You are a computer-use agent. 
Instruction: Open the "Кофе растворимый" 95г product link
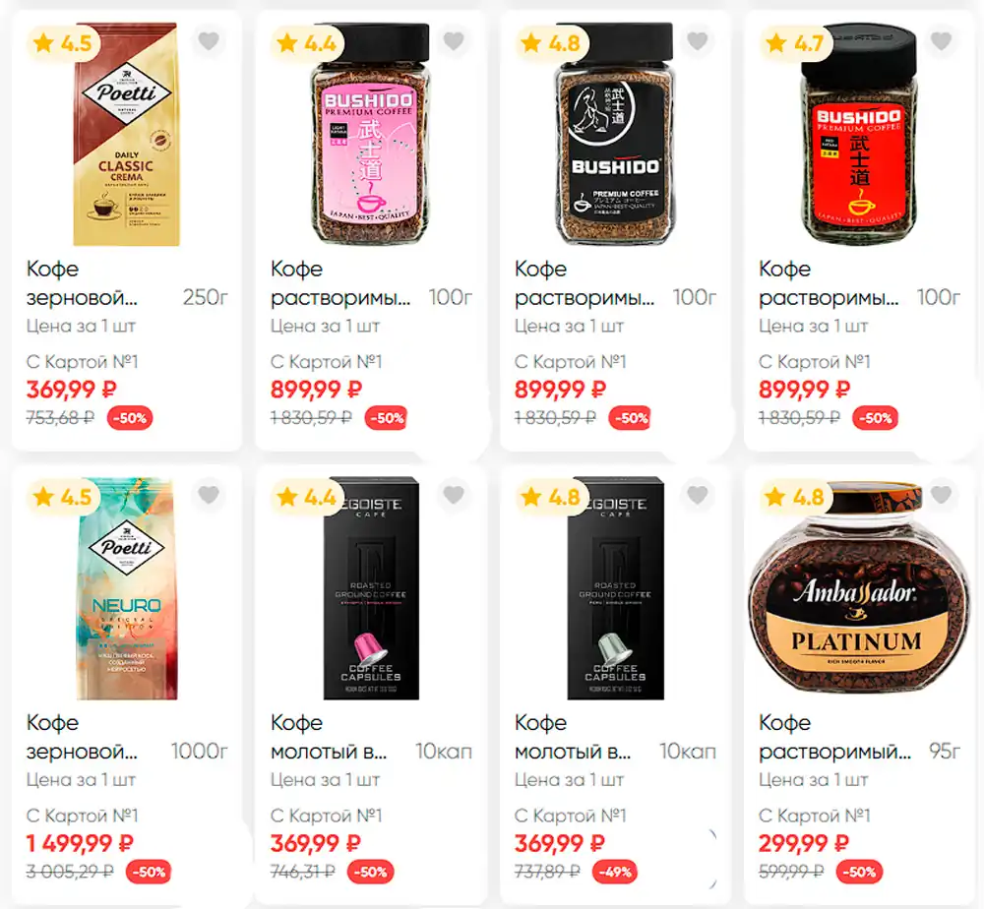[x=834, y=737]
